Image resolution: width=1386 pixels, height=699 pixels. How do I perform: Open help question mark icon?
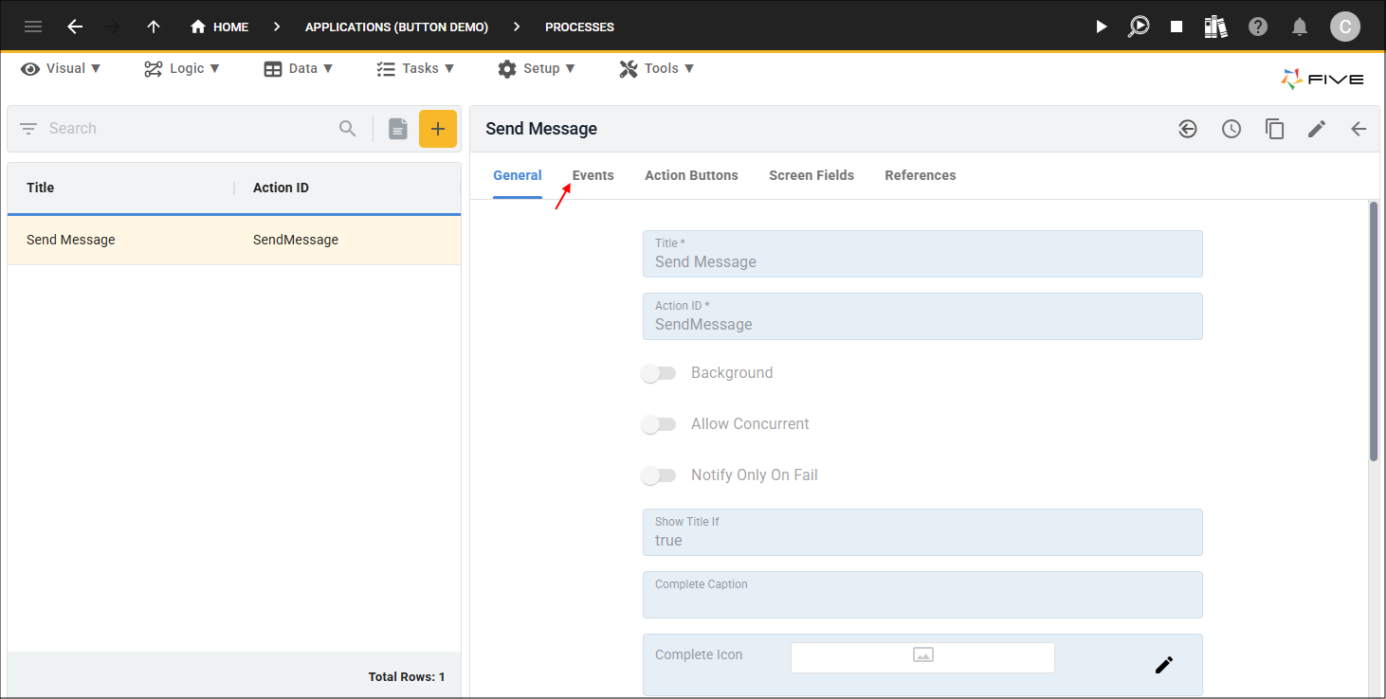click(x=1258, y=27)
